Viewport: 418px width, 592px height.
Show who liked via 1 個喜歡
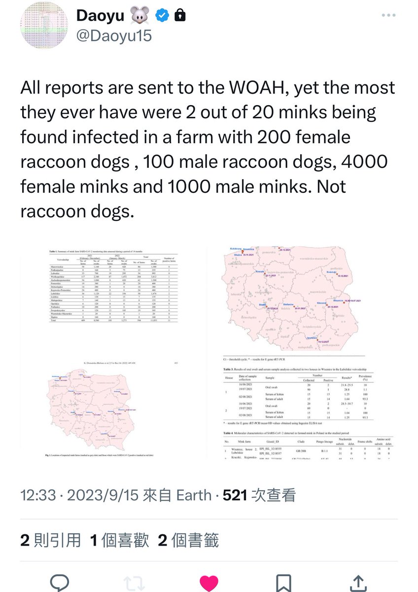point(119,540)
